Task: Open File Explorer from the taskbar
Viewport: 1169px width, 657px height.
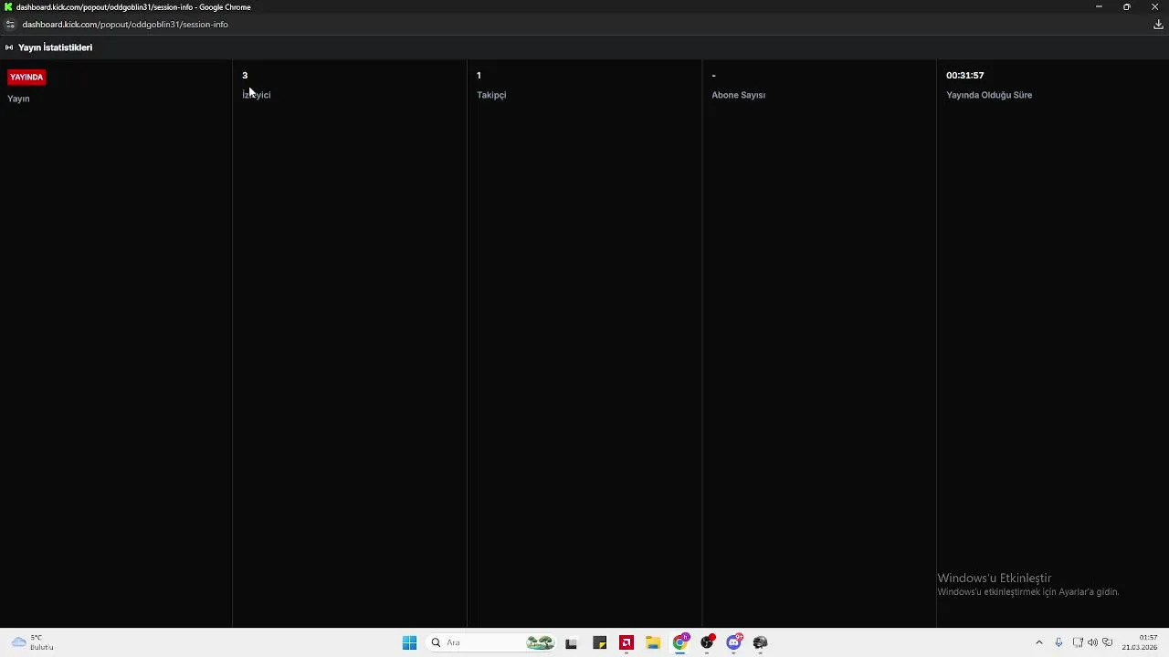Action: pyautogui.click(x=653, y=642)
